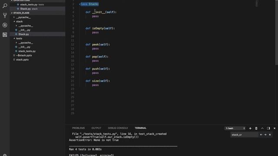278x156 pixels.
Task: Click line number 29 in gutter
Action: coord(73,114)
